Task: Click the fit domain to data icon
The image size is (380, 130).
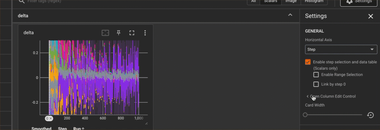Action: [x=105, y=33]
